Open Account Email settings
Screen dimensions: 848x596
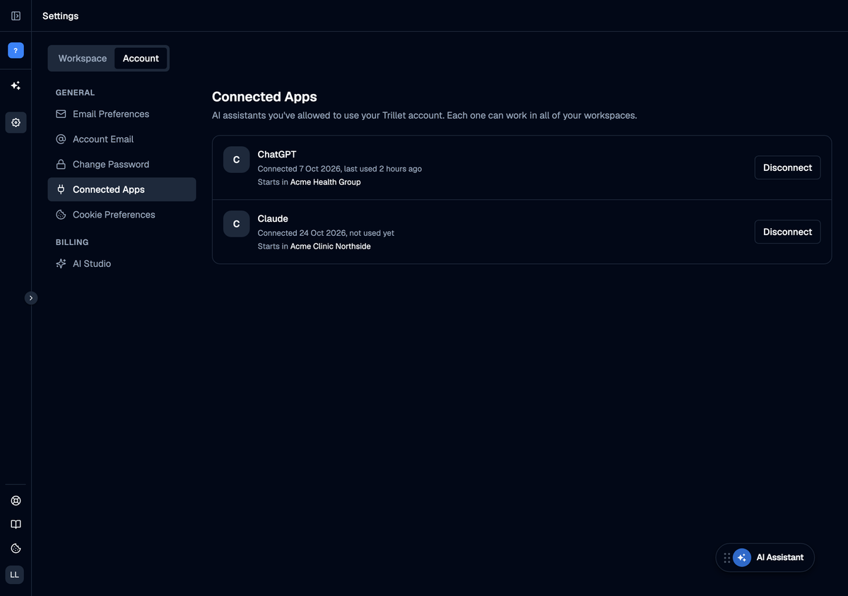tap(122, 139)
